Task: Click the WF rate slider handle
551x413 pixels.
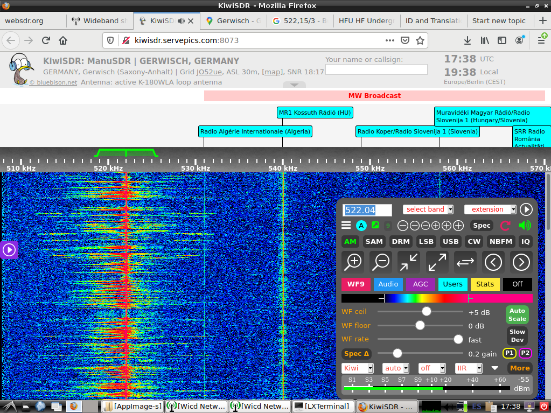Action: pos(458,339)
